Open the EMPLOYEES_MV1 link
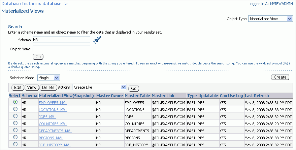Viewport: 296px width, 150px height. 53,103
